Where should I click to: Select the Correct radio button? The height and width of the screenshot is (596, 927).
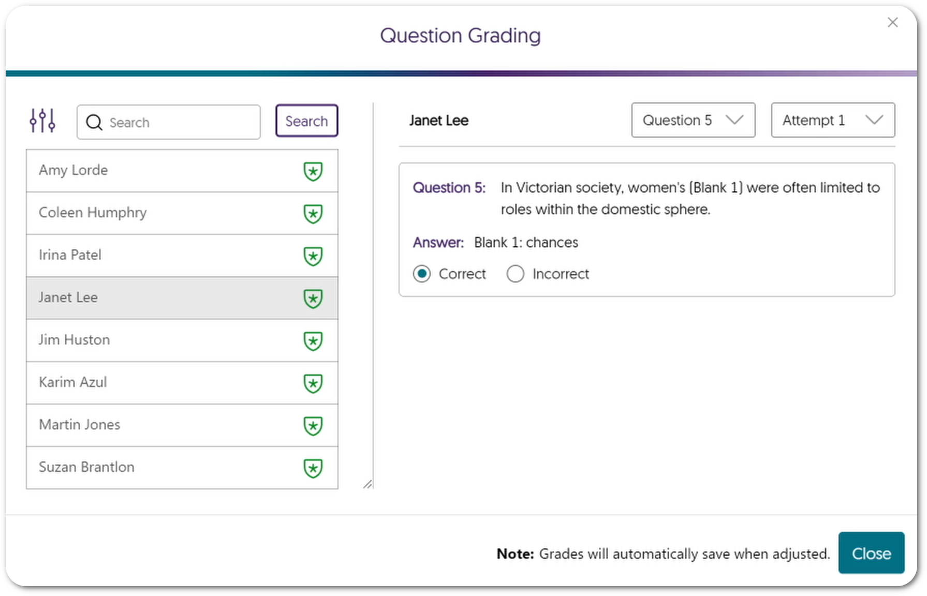pos(422,274)
